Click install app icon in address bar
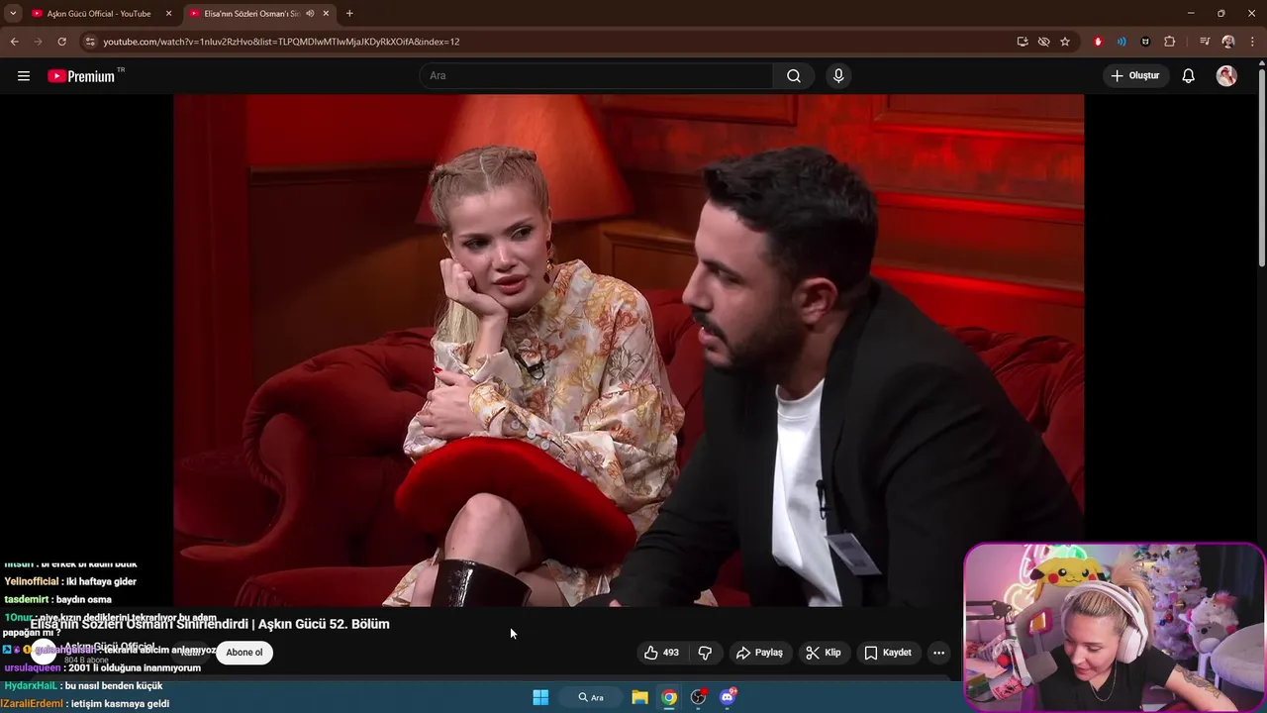Viewport: 1267px width, 713px height. pos(1023,42)
